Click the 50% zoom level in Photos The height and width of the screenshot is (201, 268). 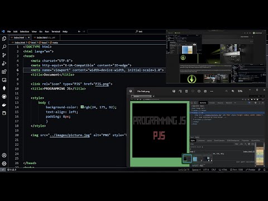(x=240, y=91)
